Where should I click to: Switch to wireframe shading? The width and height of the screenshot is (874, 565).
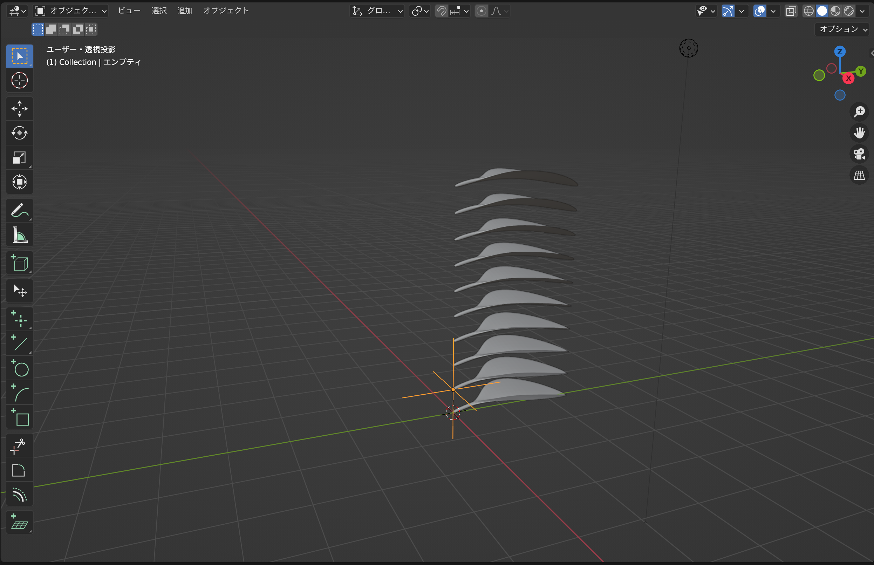pos(809,11)
